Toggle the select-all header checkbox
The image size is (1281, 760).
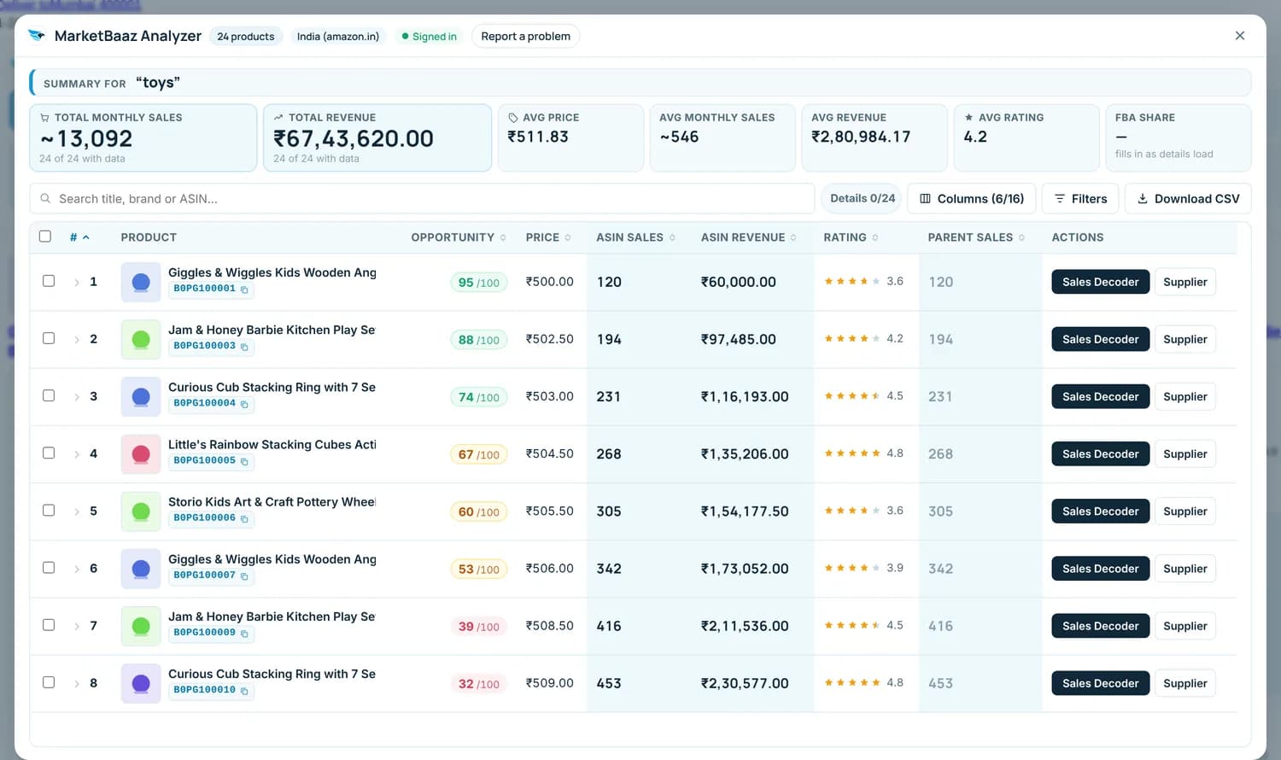click(45, 237)
